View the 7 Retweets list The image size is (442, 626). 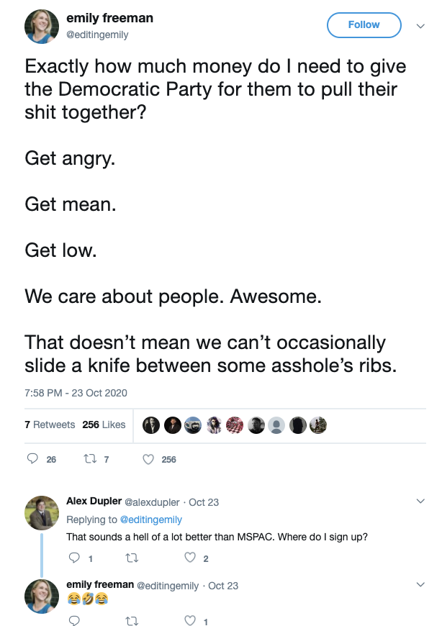coord(50,425)
